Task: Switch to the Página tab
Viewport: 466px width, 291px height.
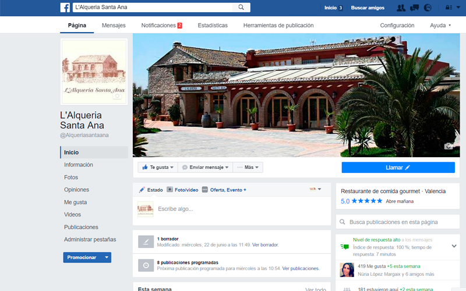Action: click(77, 25)
